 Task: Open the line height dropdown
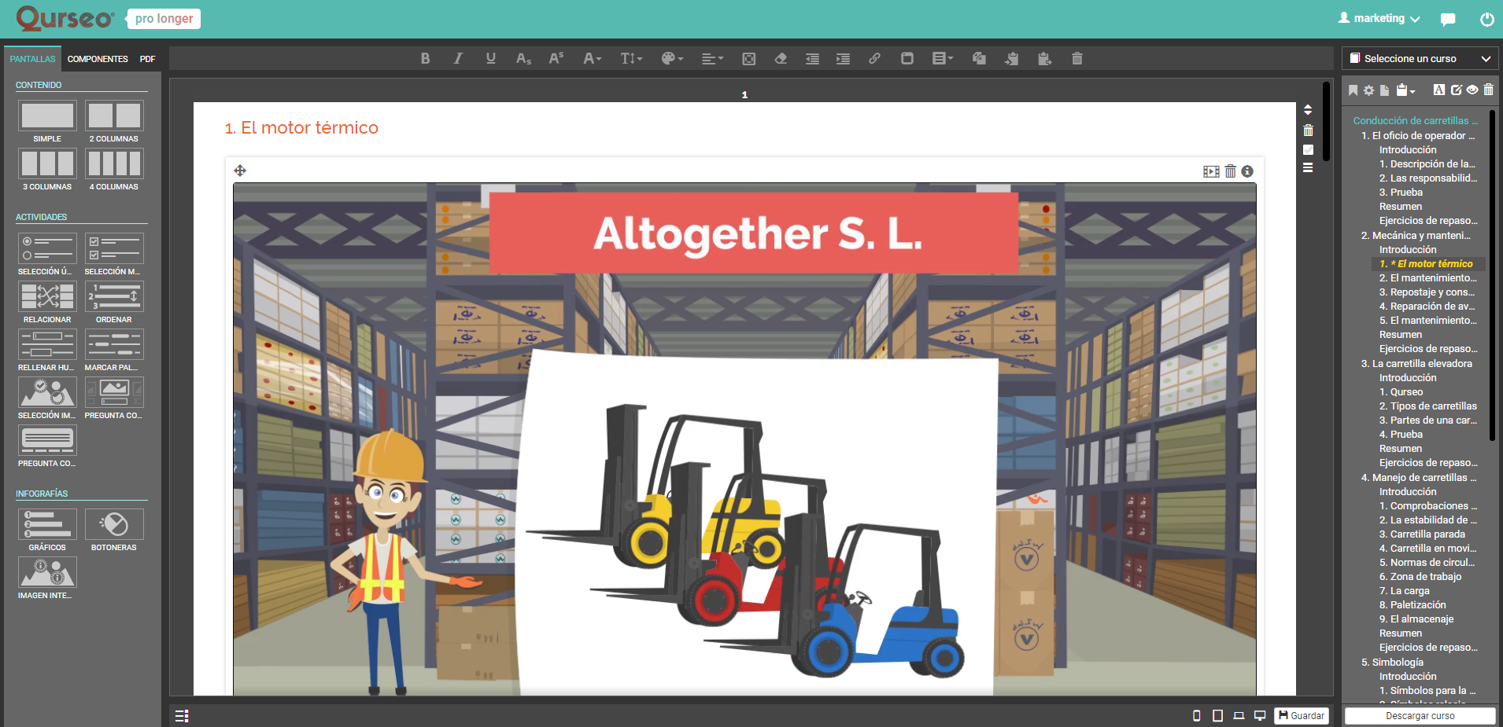click(632, 58)
